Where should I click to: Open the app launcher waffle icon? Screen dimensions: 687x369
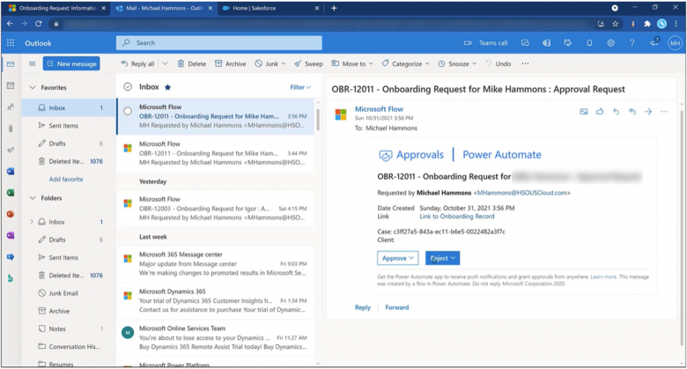[x=11, y=43]
